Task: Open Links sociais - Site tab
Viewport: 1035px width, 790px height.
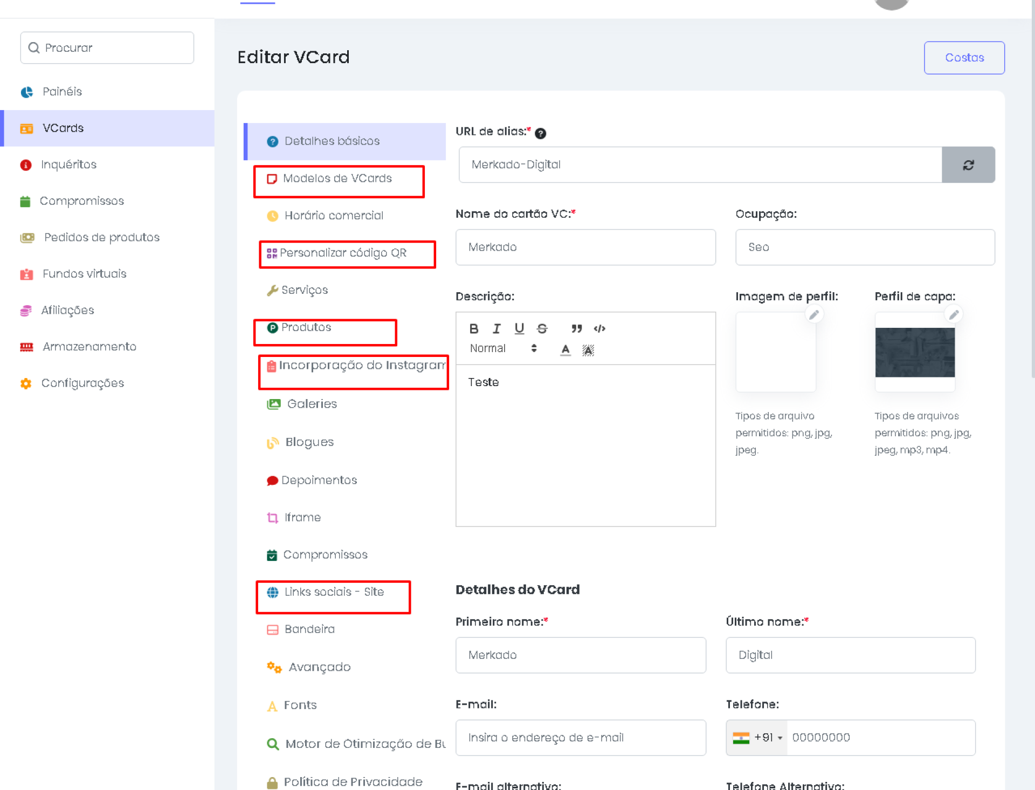Action: pos(334,592)
